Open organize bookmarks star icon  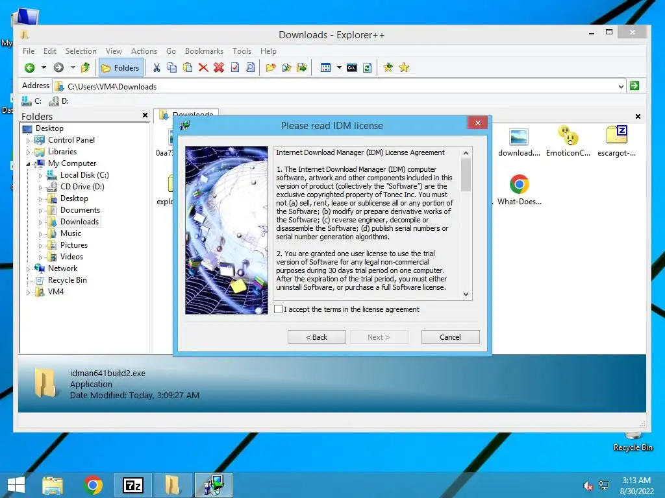[x=404, y=67]
